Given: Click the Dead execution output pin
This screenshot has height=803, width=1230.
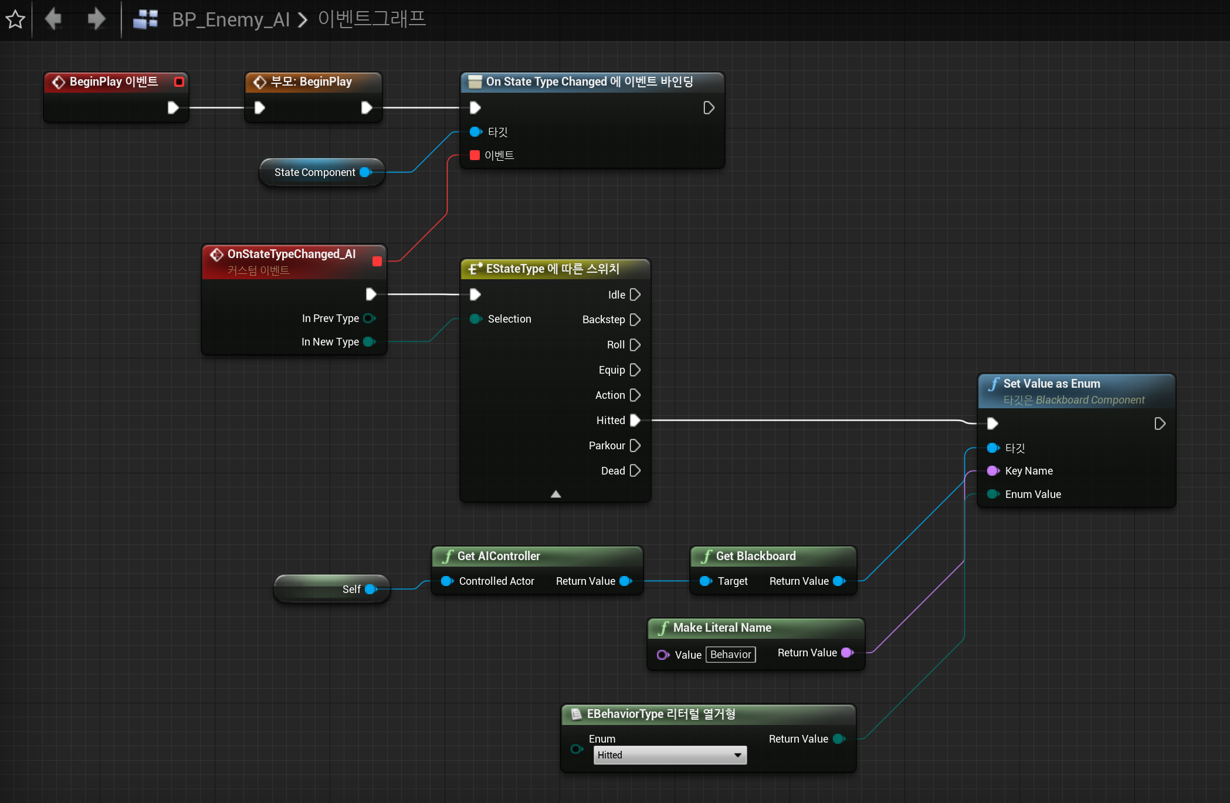Looking at the screenshot, I should pyautogui.click(x=635, y=470).
